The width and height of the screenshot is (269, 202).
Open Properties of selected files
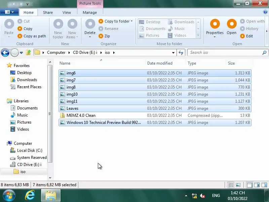[215, 29]
